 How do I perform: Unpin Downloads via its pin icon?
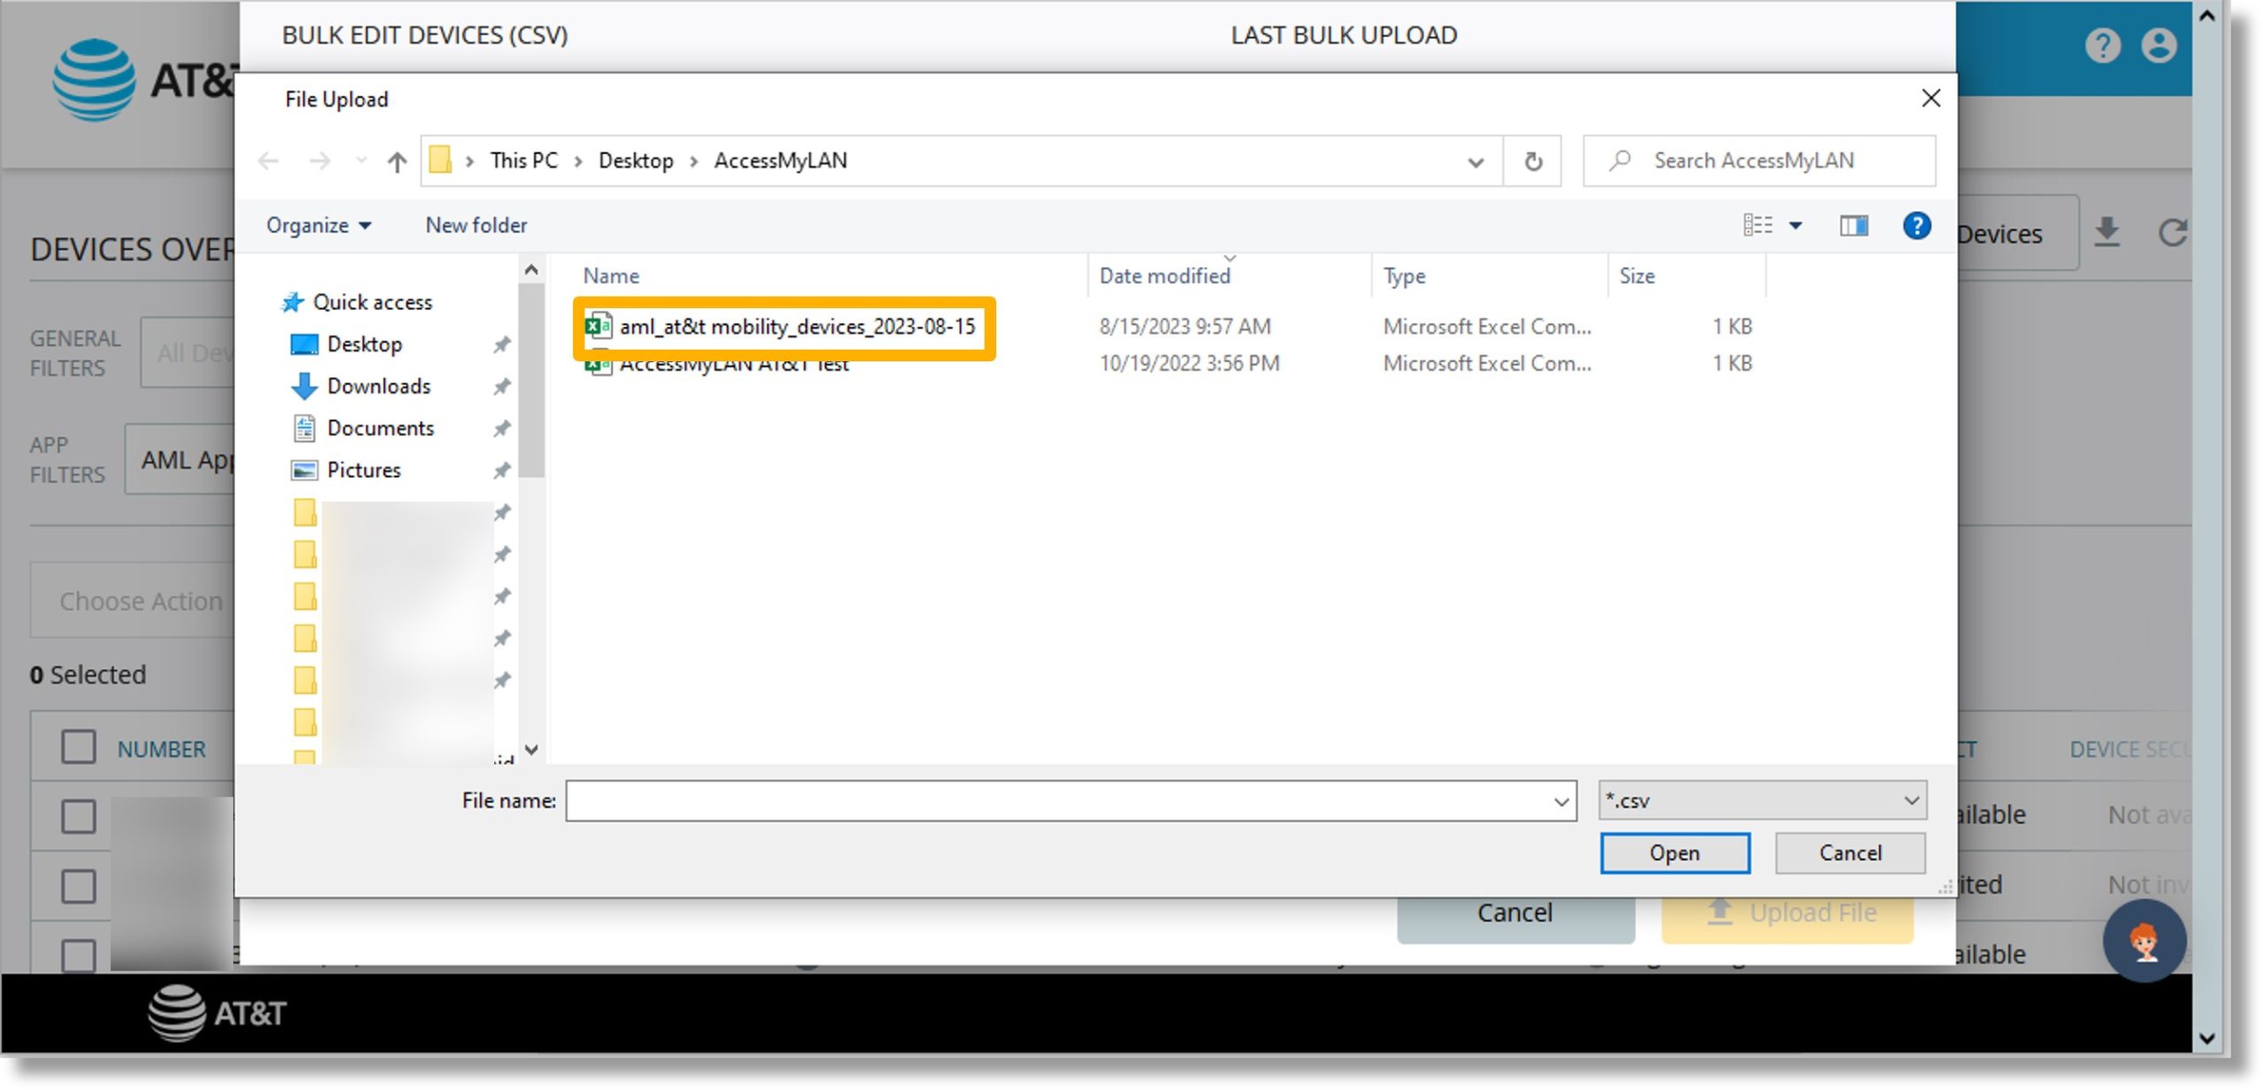[502, 386]
